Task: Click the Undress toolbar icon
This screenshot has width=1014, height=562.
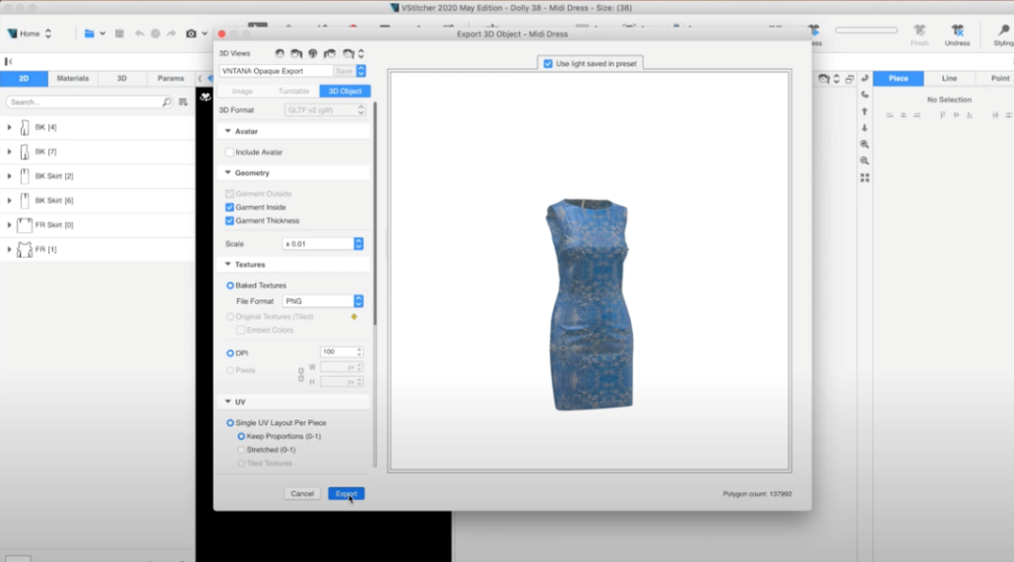Action: (x=956, y=32)
